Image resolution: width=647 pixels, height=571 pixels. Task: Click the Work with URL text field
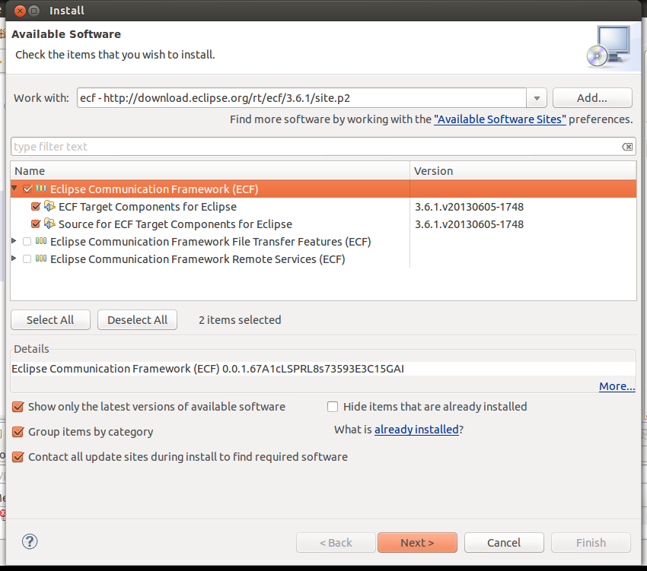(301, 98)
